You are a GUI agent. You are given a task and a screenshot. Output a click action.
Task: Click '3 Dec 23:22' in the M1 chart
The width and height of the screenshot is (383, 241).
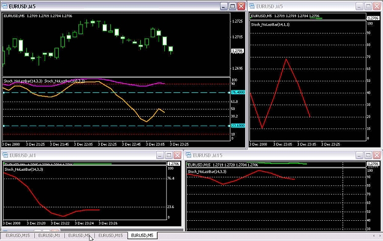point(60,223)
